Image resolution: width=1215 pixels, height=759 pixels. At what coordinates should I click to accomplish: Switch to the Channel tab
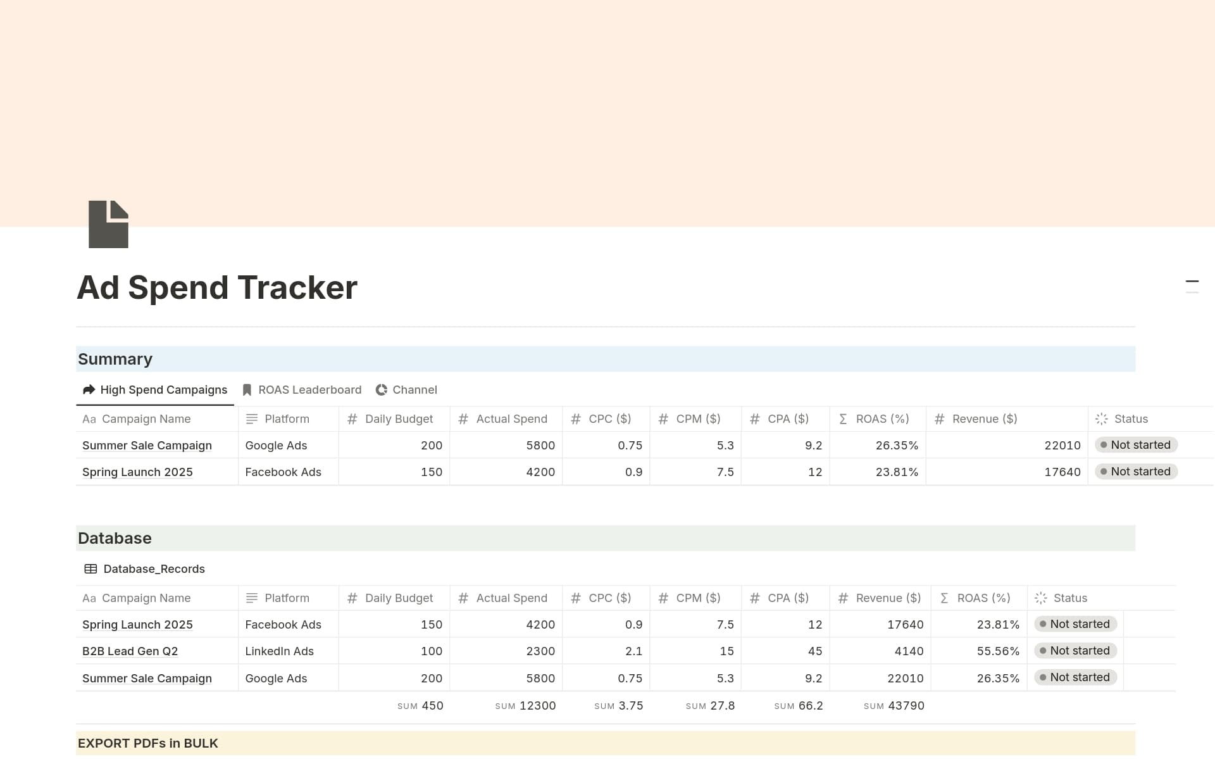click(415, 389)
